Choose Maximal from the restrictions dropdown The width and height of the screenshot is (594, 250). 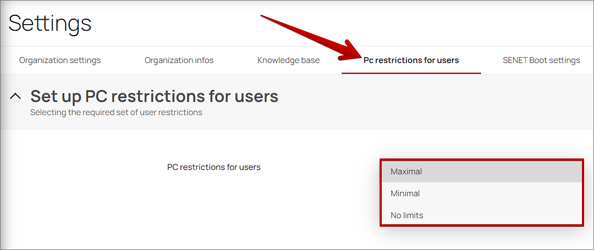coord(406,172)
